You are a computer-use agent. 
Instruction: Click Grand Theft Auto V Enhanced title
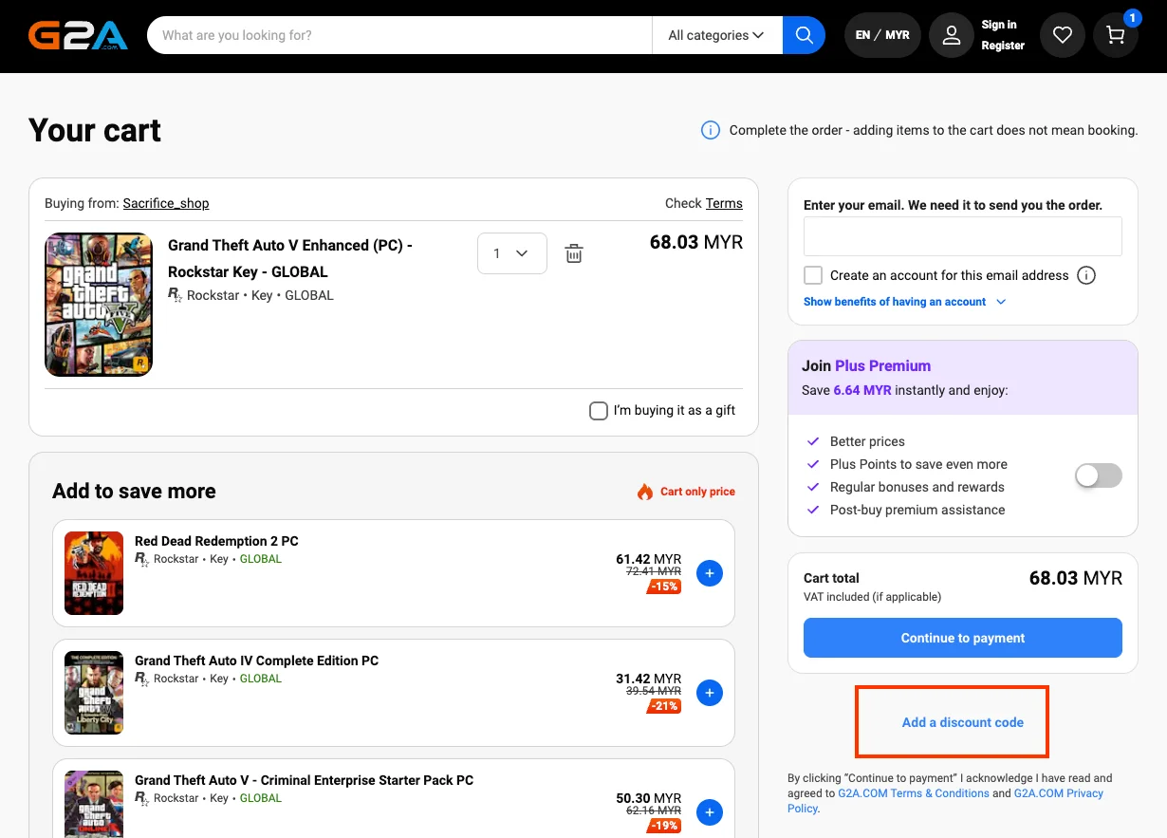pyautogui.click(x=290, y=258)
